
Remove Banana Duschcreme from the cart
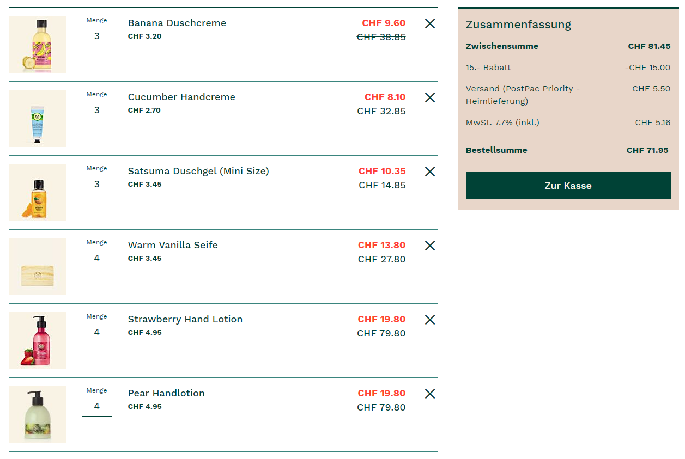430,23
